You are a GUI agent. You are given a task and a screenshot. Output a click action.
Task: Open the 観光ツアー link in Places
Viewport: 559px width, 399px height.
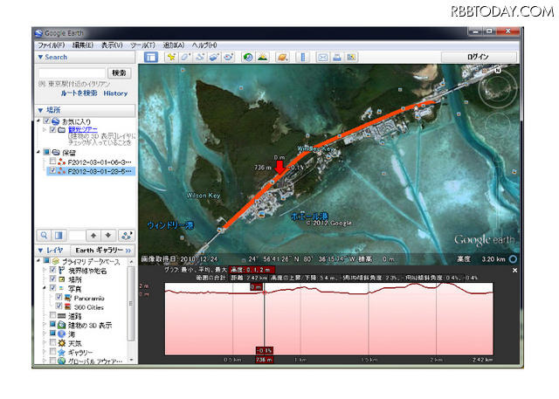tap(83, 130)
